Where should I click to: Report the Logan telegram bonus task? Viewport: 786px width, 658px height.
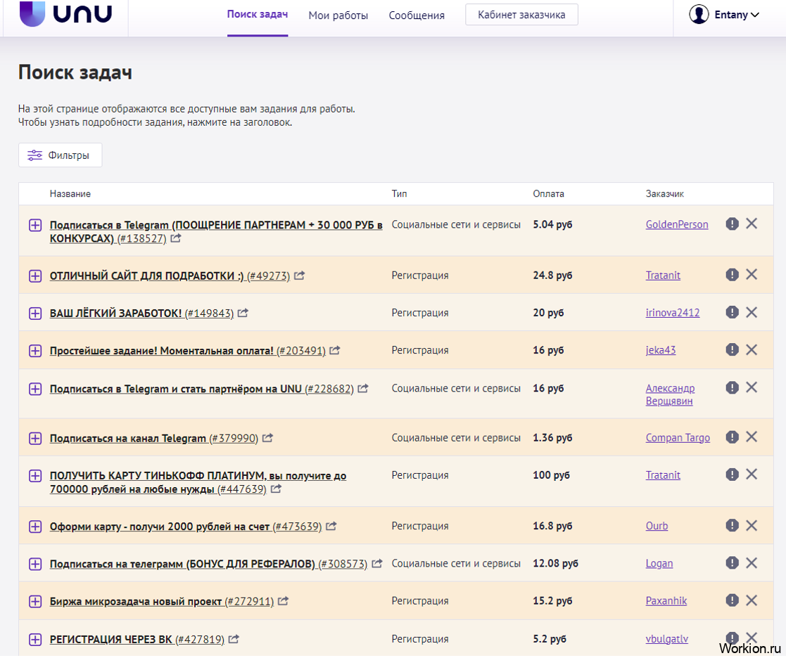732,563
